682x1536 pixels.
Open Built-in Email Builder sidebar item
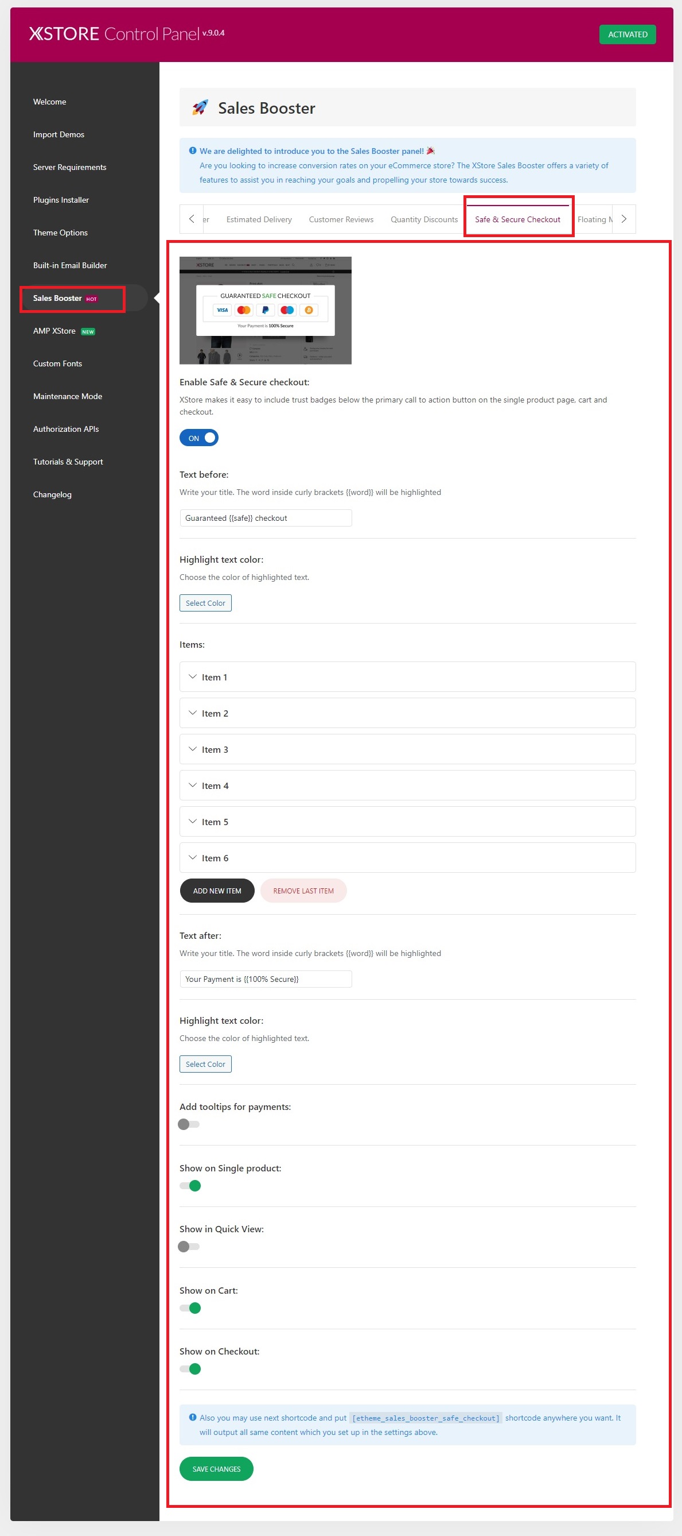click(x=69, y=266)
